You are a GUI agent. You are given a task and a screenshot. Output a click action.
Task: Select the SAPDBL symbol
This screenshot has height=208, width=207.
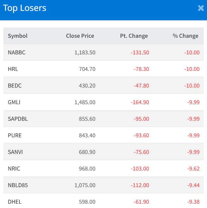[x=18, y=119]
